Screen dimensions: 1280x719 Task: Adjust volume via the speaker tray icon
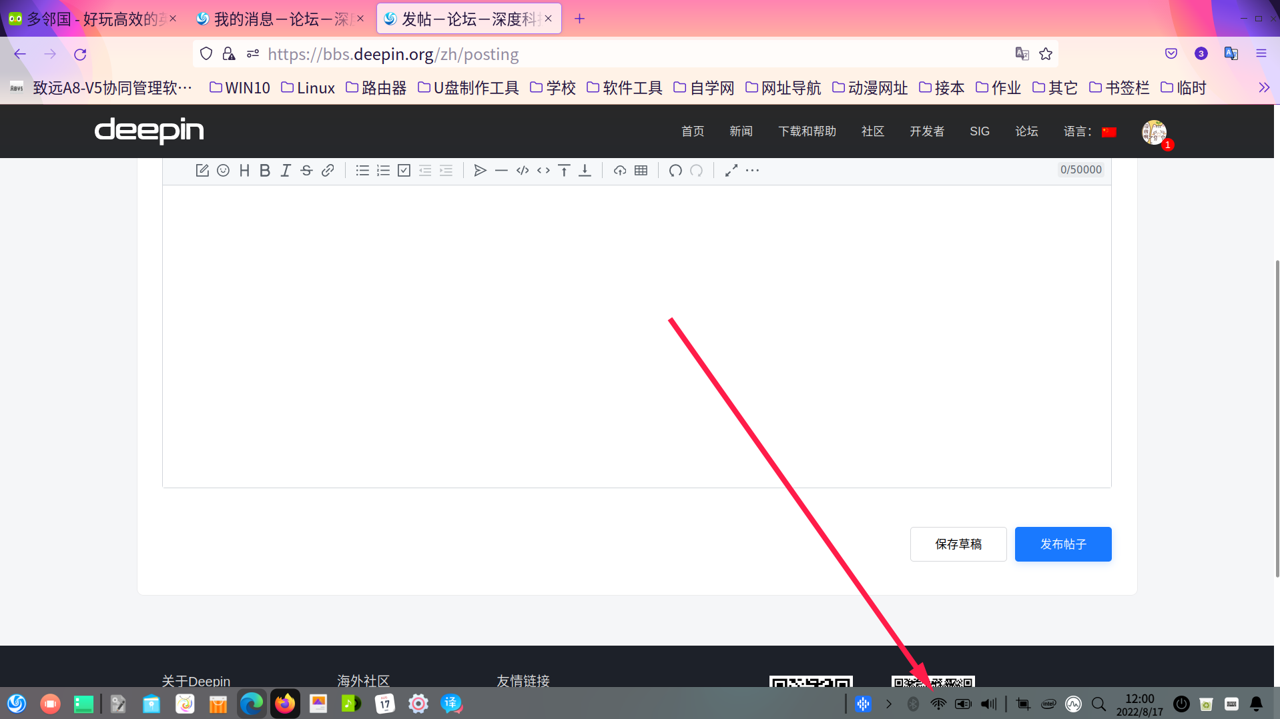point(988,704)
